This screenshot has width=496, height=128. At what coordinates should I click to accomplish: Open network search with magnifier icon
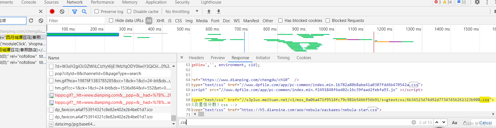(x=84, y=11)
